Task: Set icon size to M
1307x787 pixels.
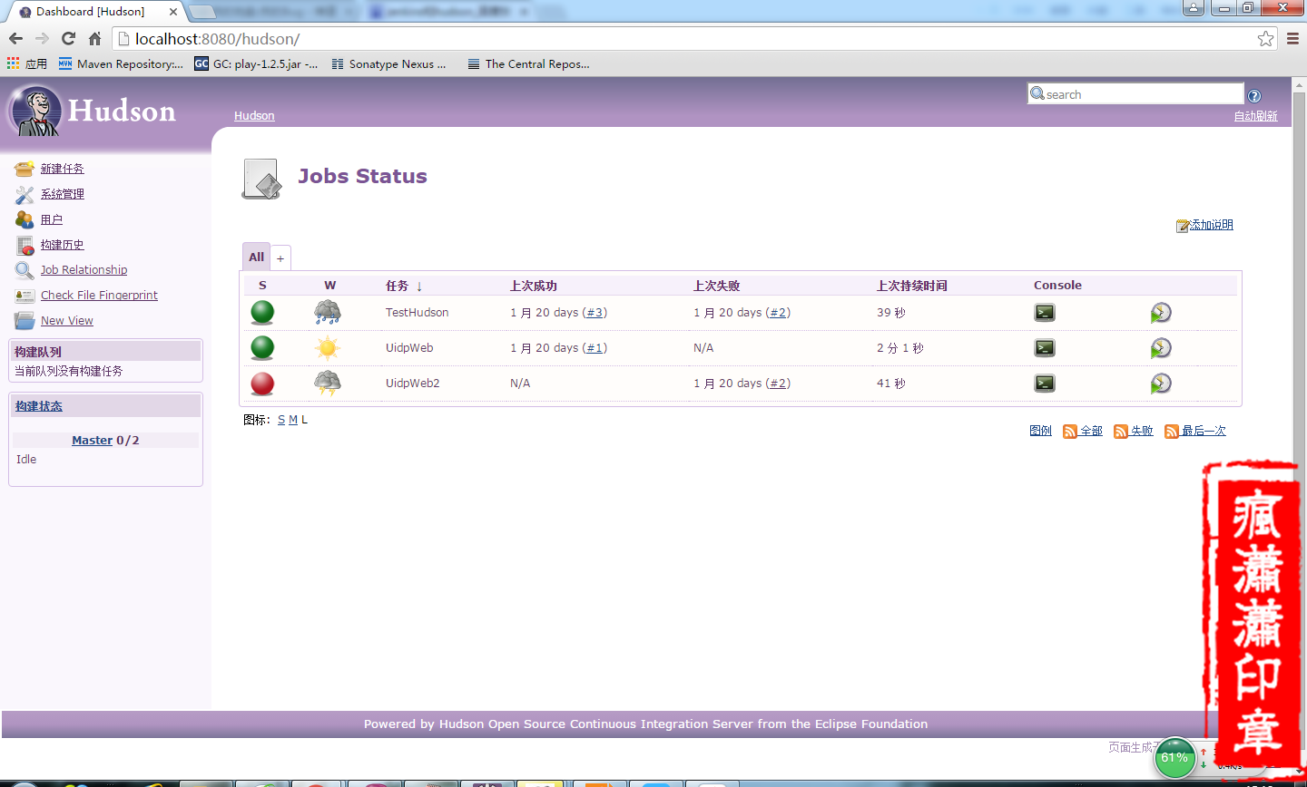Action: click(293, 420)
